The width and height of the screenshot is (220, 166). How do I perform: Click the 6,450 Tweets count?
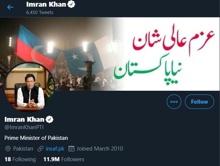pos(40,13)
